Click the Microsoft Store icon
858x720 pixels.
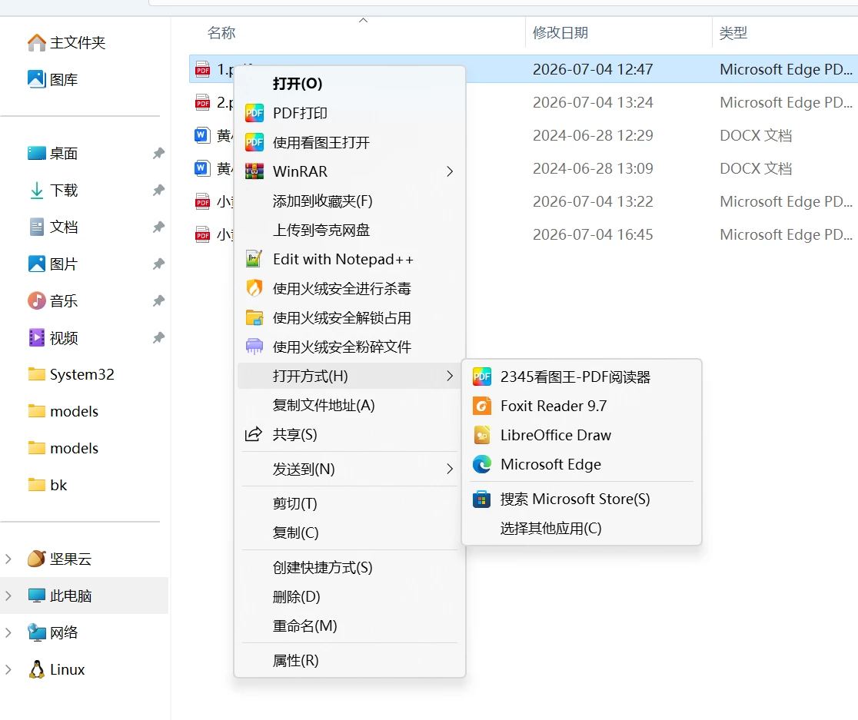(x=481, y=499)
